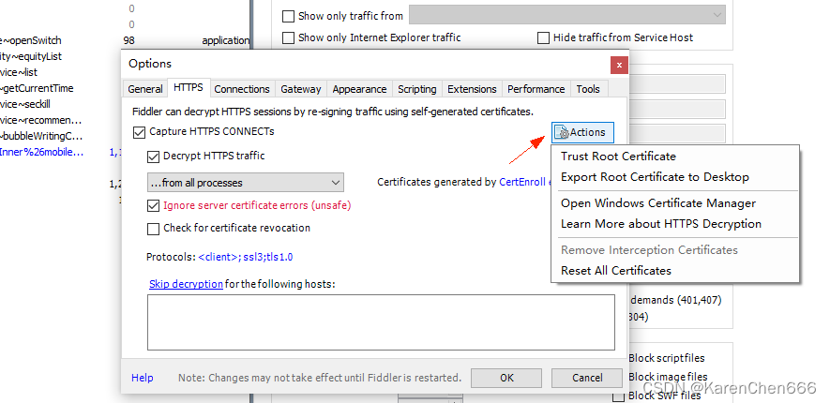Screen dimensions: 830x403
Task: Select the HTTPS tab
Action: click(189, 87)
